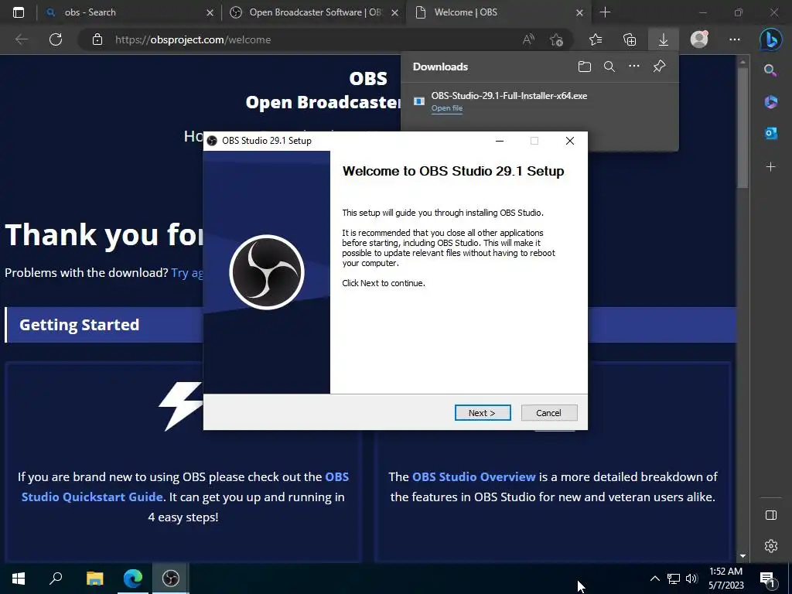Toggle the sidebar visibility icon
Image resolution: width=792 pixels, height=594 pixels.
tap(771, 515)
